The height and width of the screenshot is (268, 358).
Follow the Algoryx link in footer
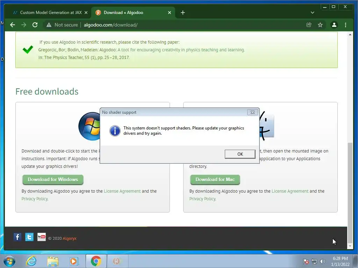point(70,238)
